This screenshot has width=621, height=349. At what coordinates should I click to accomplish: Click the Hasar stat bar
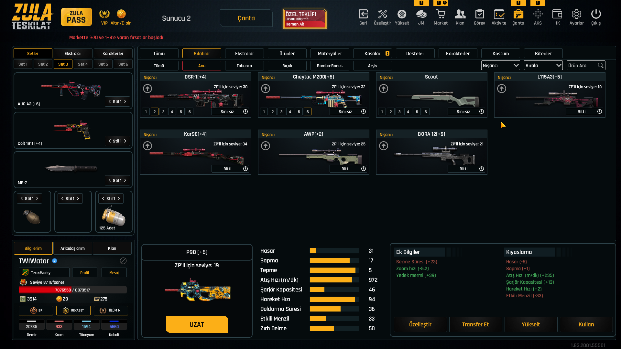click(x=334, y=251)
